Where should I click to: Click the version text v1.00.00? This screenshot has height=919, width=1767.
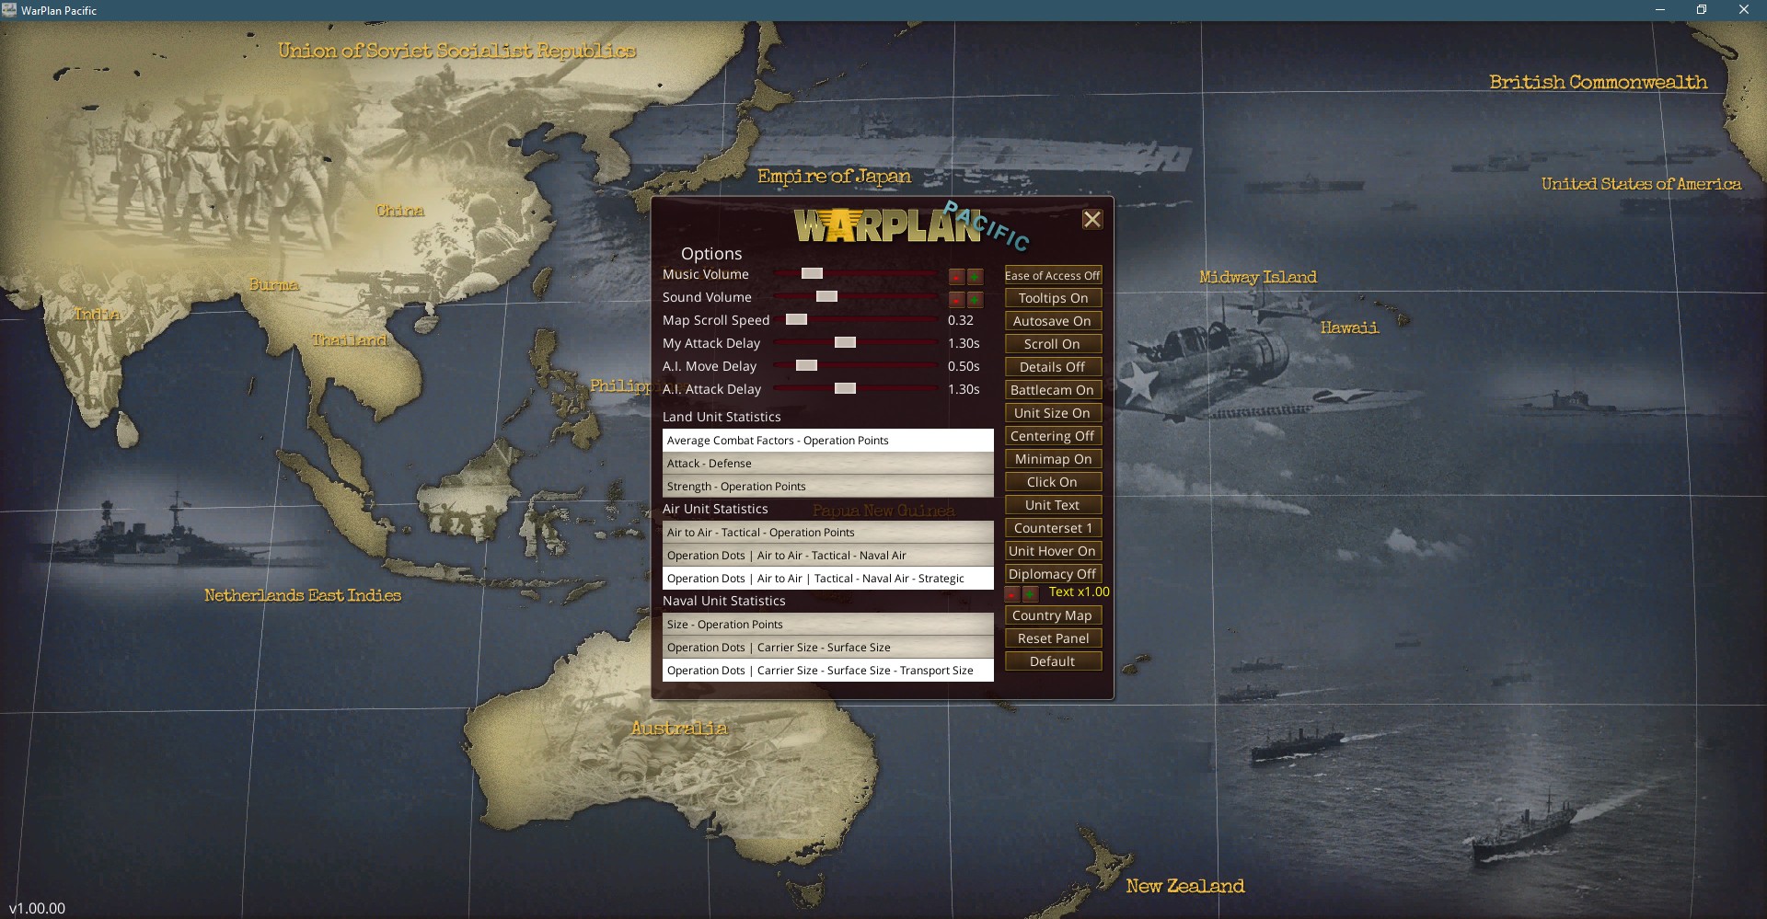pos(37,908)
